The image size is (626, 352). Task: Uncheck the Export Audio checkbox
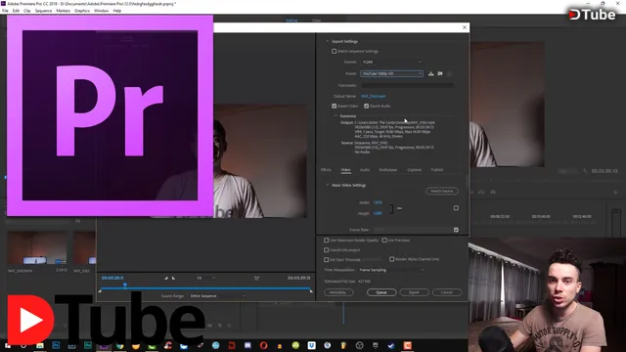pyautogui.click(x=366, y=107)
